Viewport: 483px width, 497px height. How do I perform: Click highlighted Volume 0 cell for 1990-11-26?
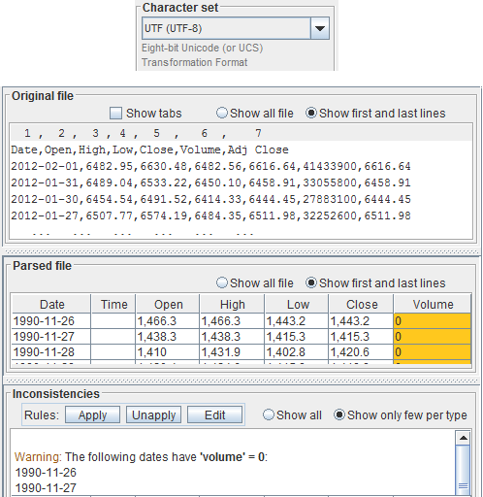pos(433,321)
